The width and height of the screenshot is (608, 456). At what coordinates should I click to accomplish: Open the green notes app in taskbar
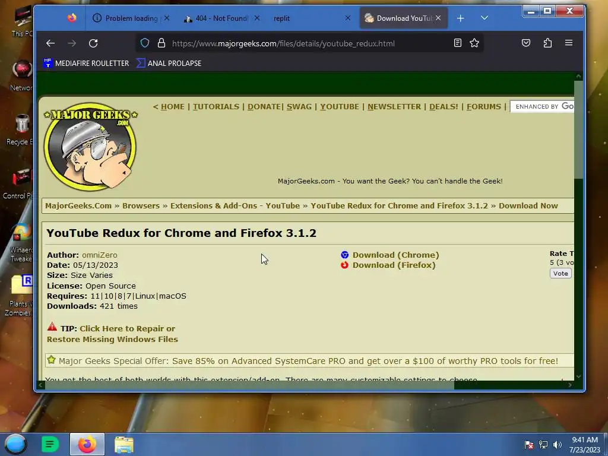tap(50, 444)
